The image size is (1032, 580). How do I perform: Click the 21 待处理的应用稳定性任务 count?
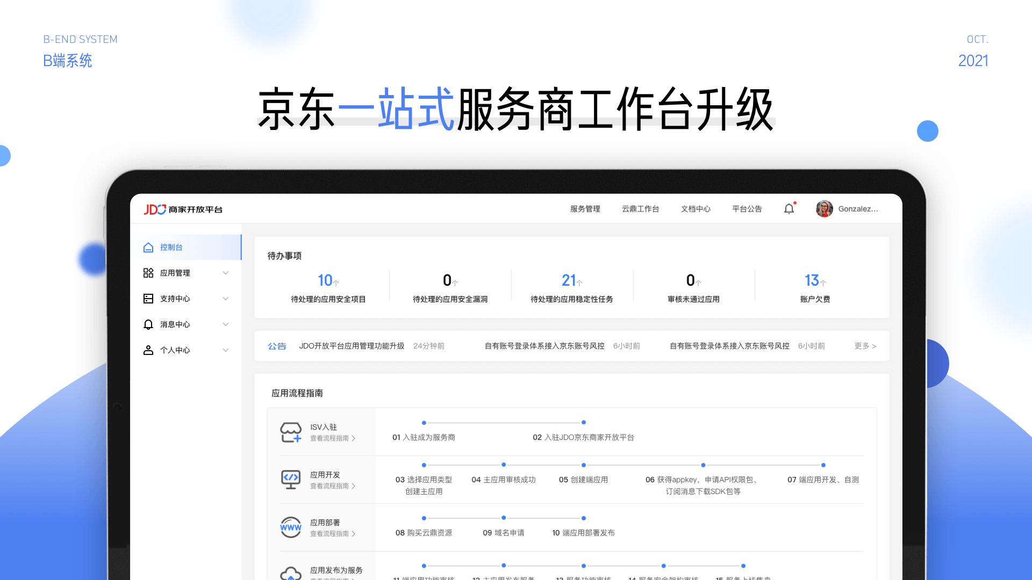(x=572, y=280)
